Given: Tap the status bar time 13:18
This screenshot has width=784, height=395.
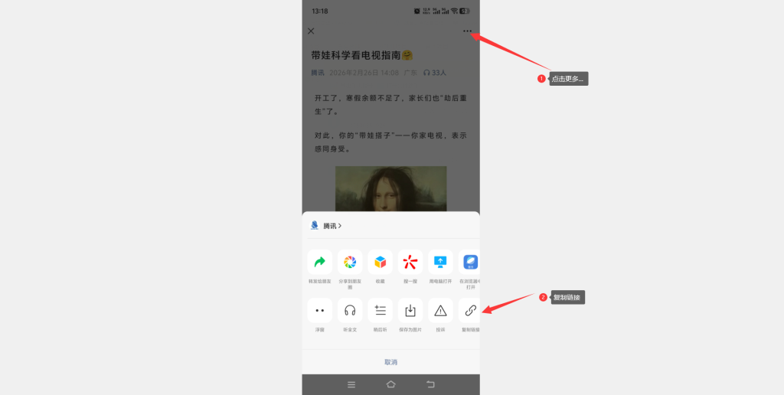Looking at the screenshot, I should (x=320, y=11).
